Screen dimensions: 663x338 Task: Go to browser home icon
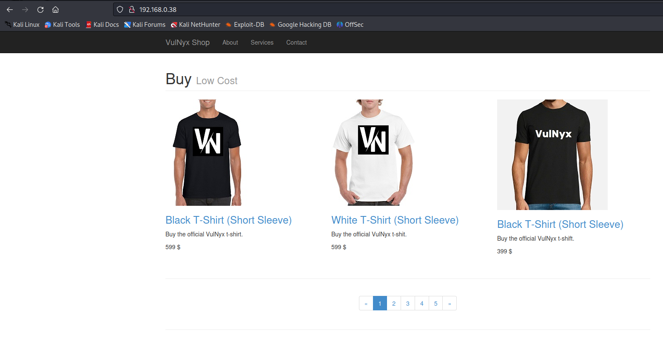55,9
